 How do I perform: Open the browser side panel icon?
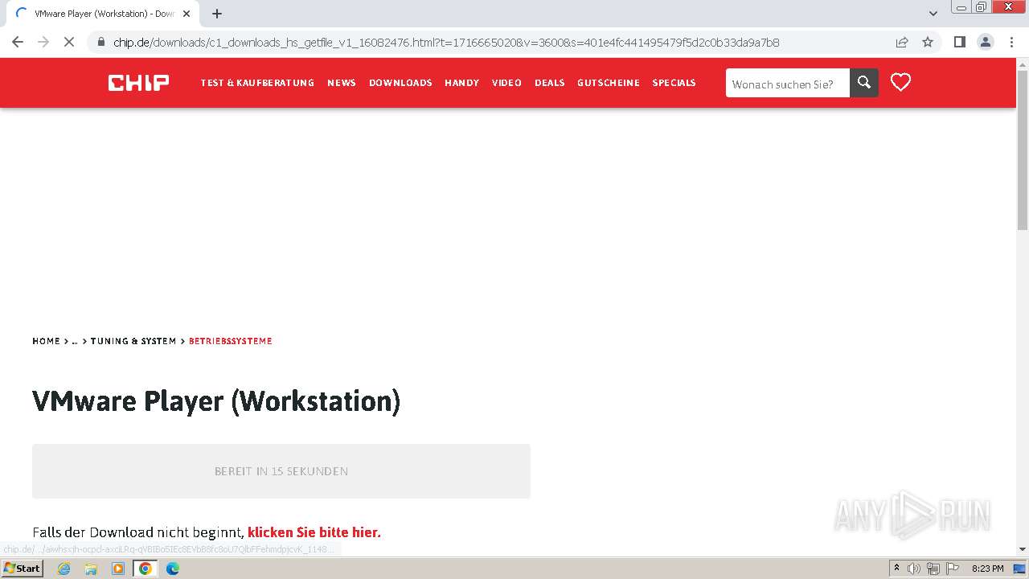[959, 42]
